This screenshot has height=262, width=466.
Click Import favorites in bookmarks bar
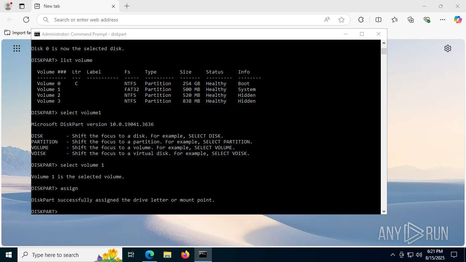pyautogui.click(x=17, y=33)
